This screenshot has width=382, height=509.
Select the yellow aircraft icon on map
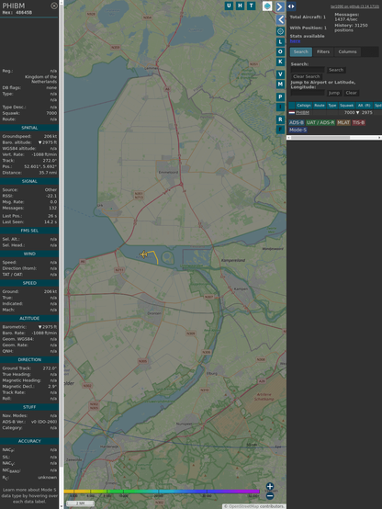tap(144, 254)
